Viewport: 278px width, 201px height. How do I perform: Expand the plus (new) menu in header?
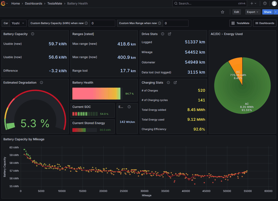(253, 3)
